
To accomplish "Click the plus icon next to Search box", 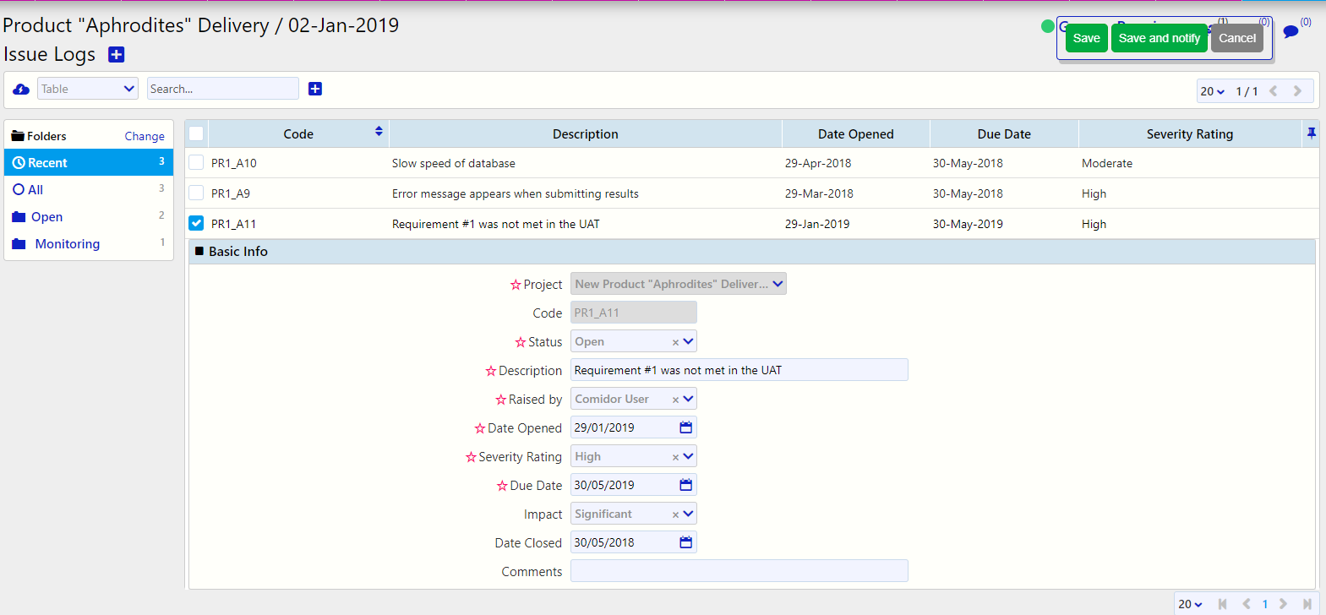I will pos(315,89).
